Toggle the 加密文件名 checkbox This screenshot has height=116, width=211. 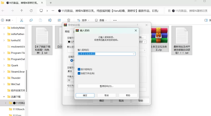[x=79, y=73]
